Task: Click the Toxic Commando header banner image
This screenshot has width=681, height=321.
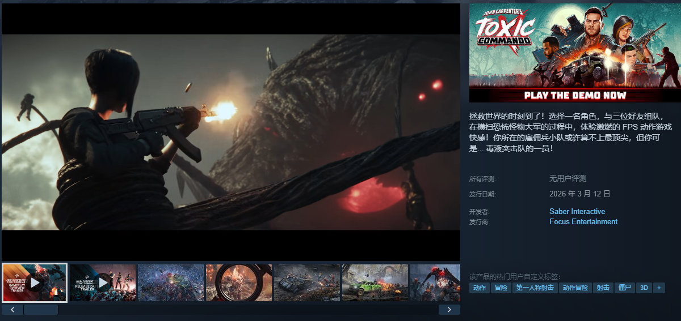Action: pos(574,53)
